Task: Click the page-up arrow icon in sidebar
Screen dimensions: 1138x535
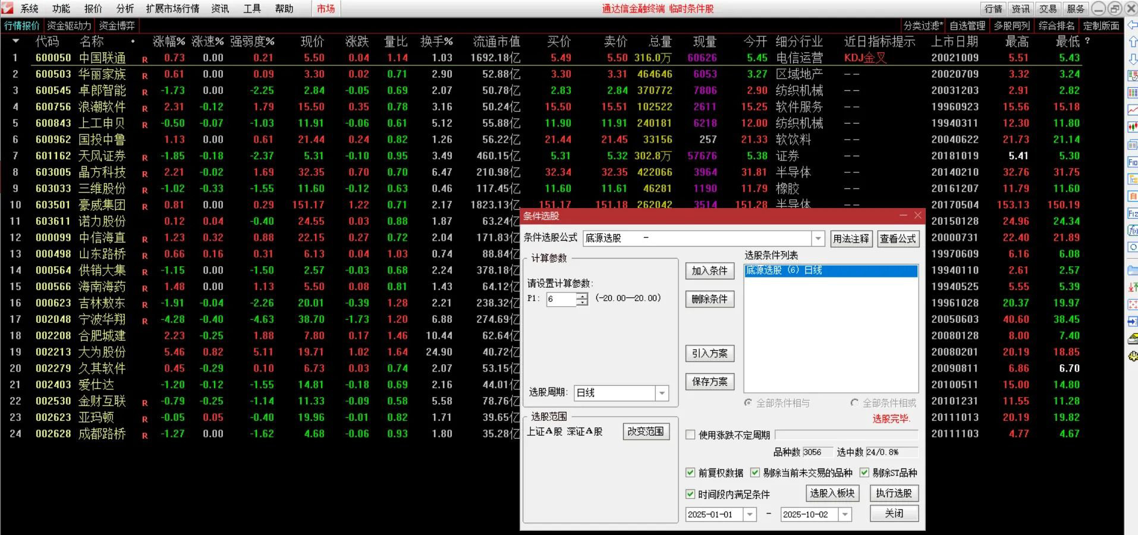Action: (x=1132, y=42)
